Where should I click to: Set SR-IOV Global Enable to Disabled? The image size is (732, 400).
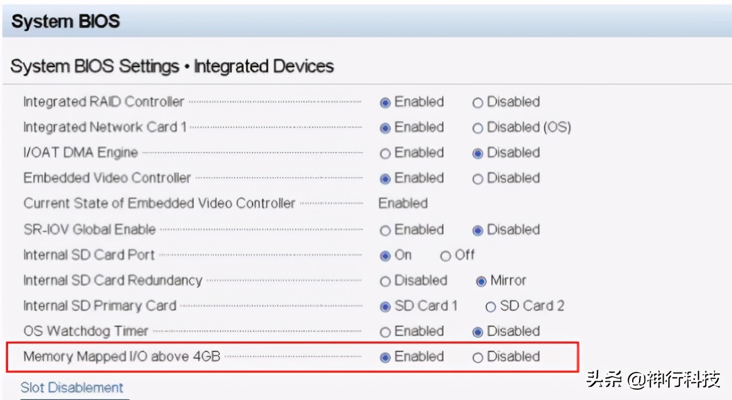pyautogui.click(x=478, y=230)
